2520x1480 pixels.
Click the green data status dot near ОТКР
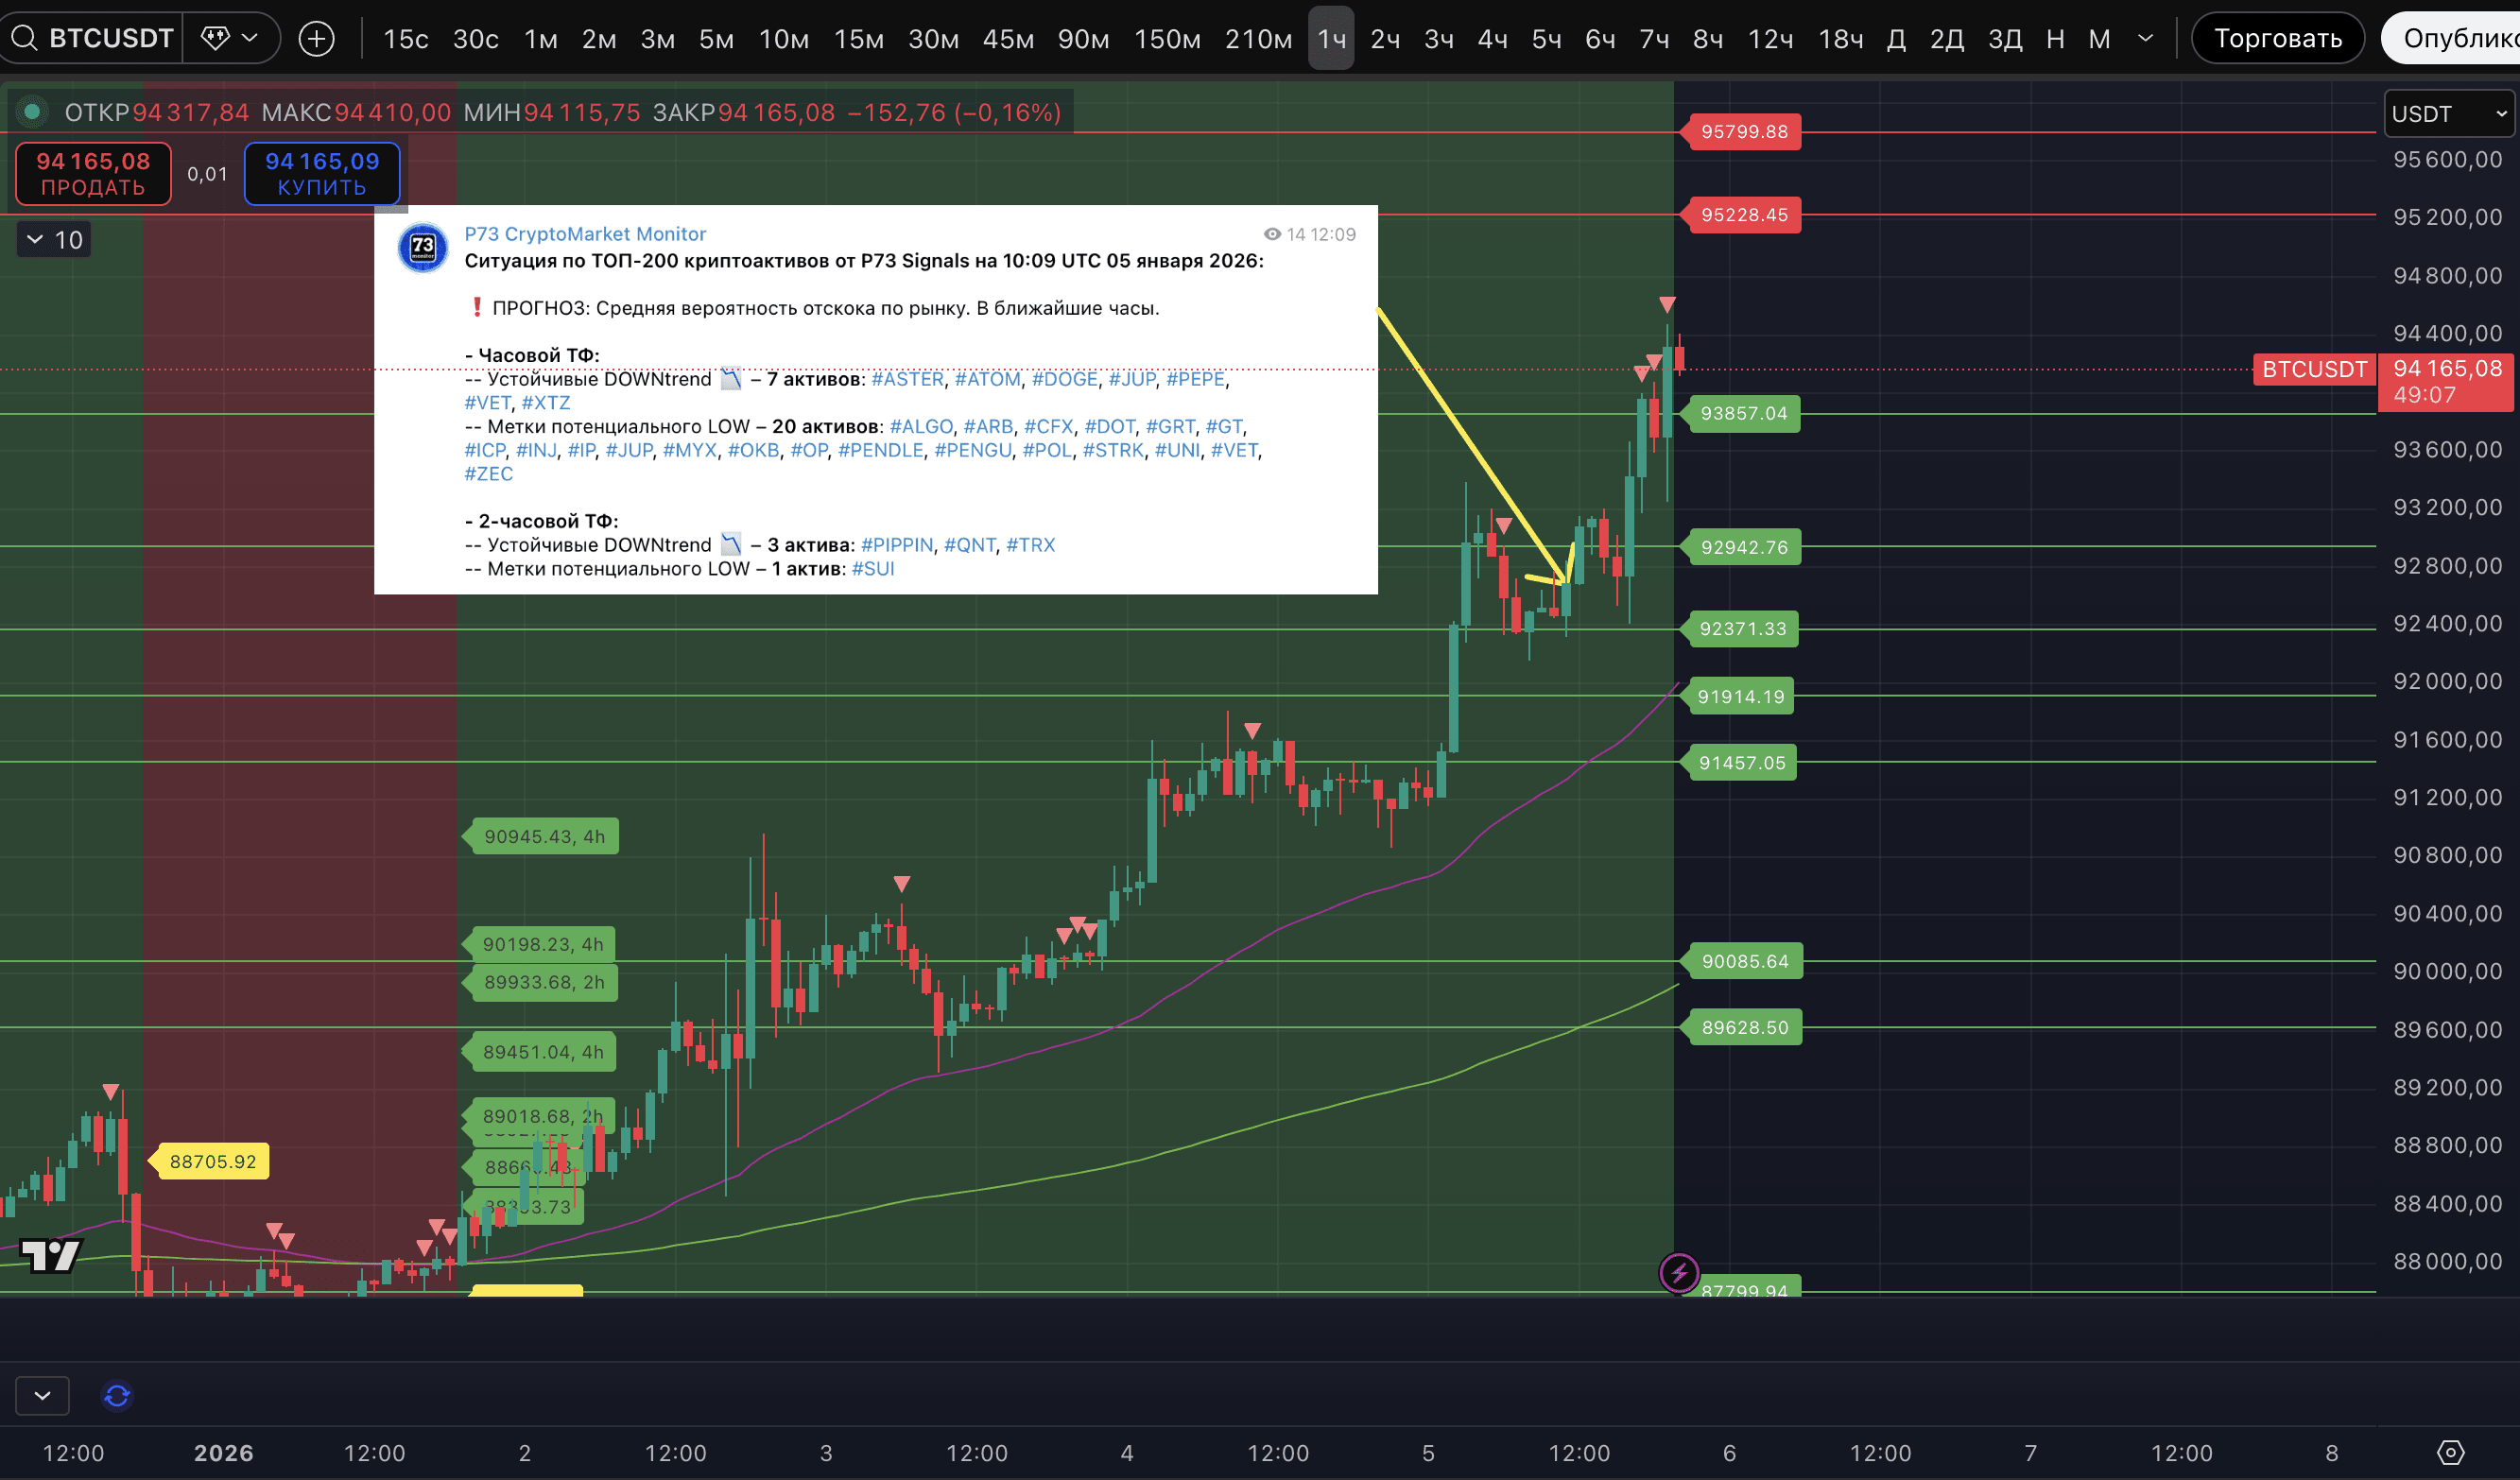pyautogui.click(x=32, y=112)
